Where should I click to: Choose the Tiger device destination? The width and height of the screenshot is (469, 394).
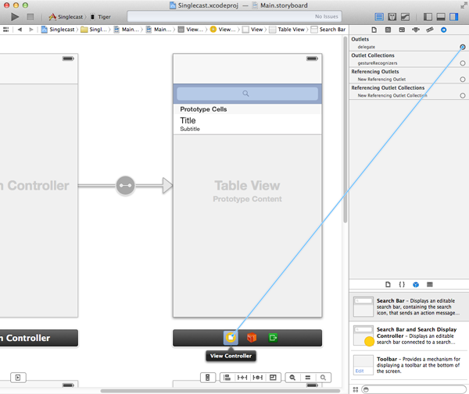coord(101,17)
